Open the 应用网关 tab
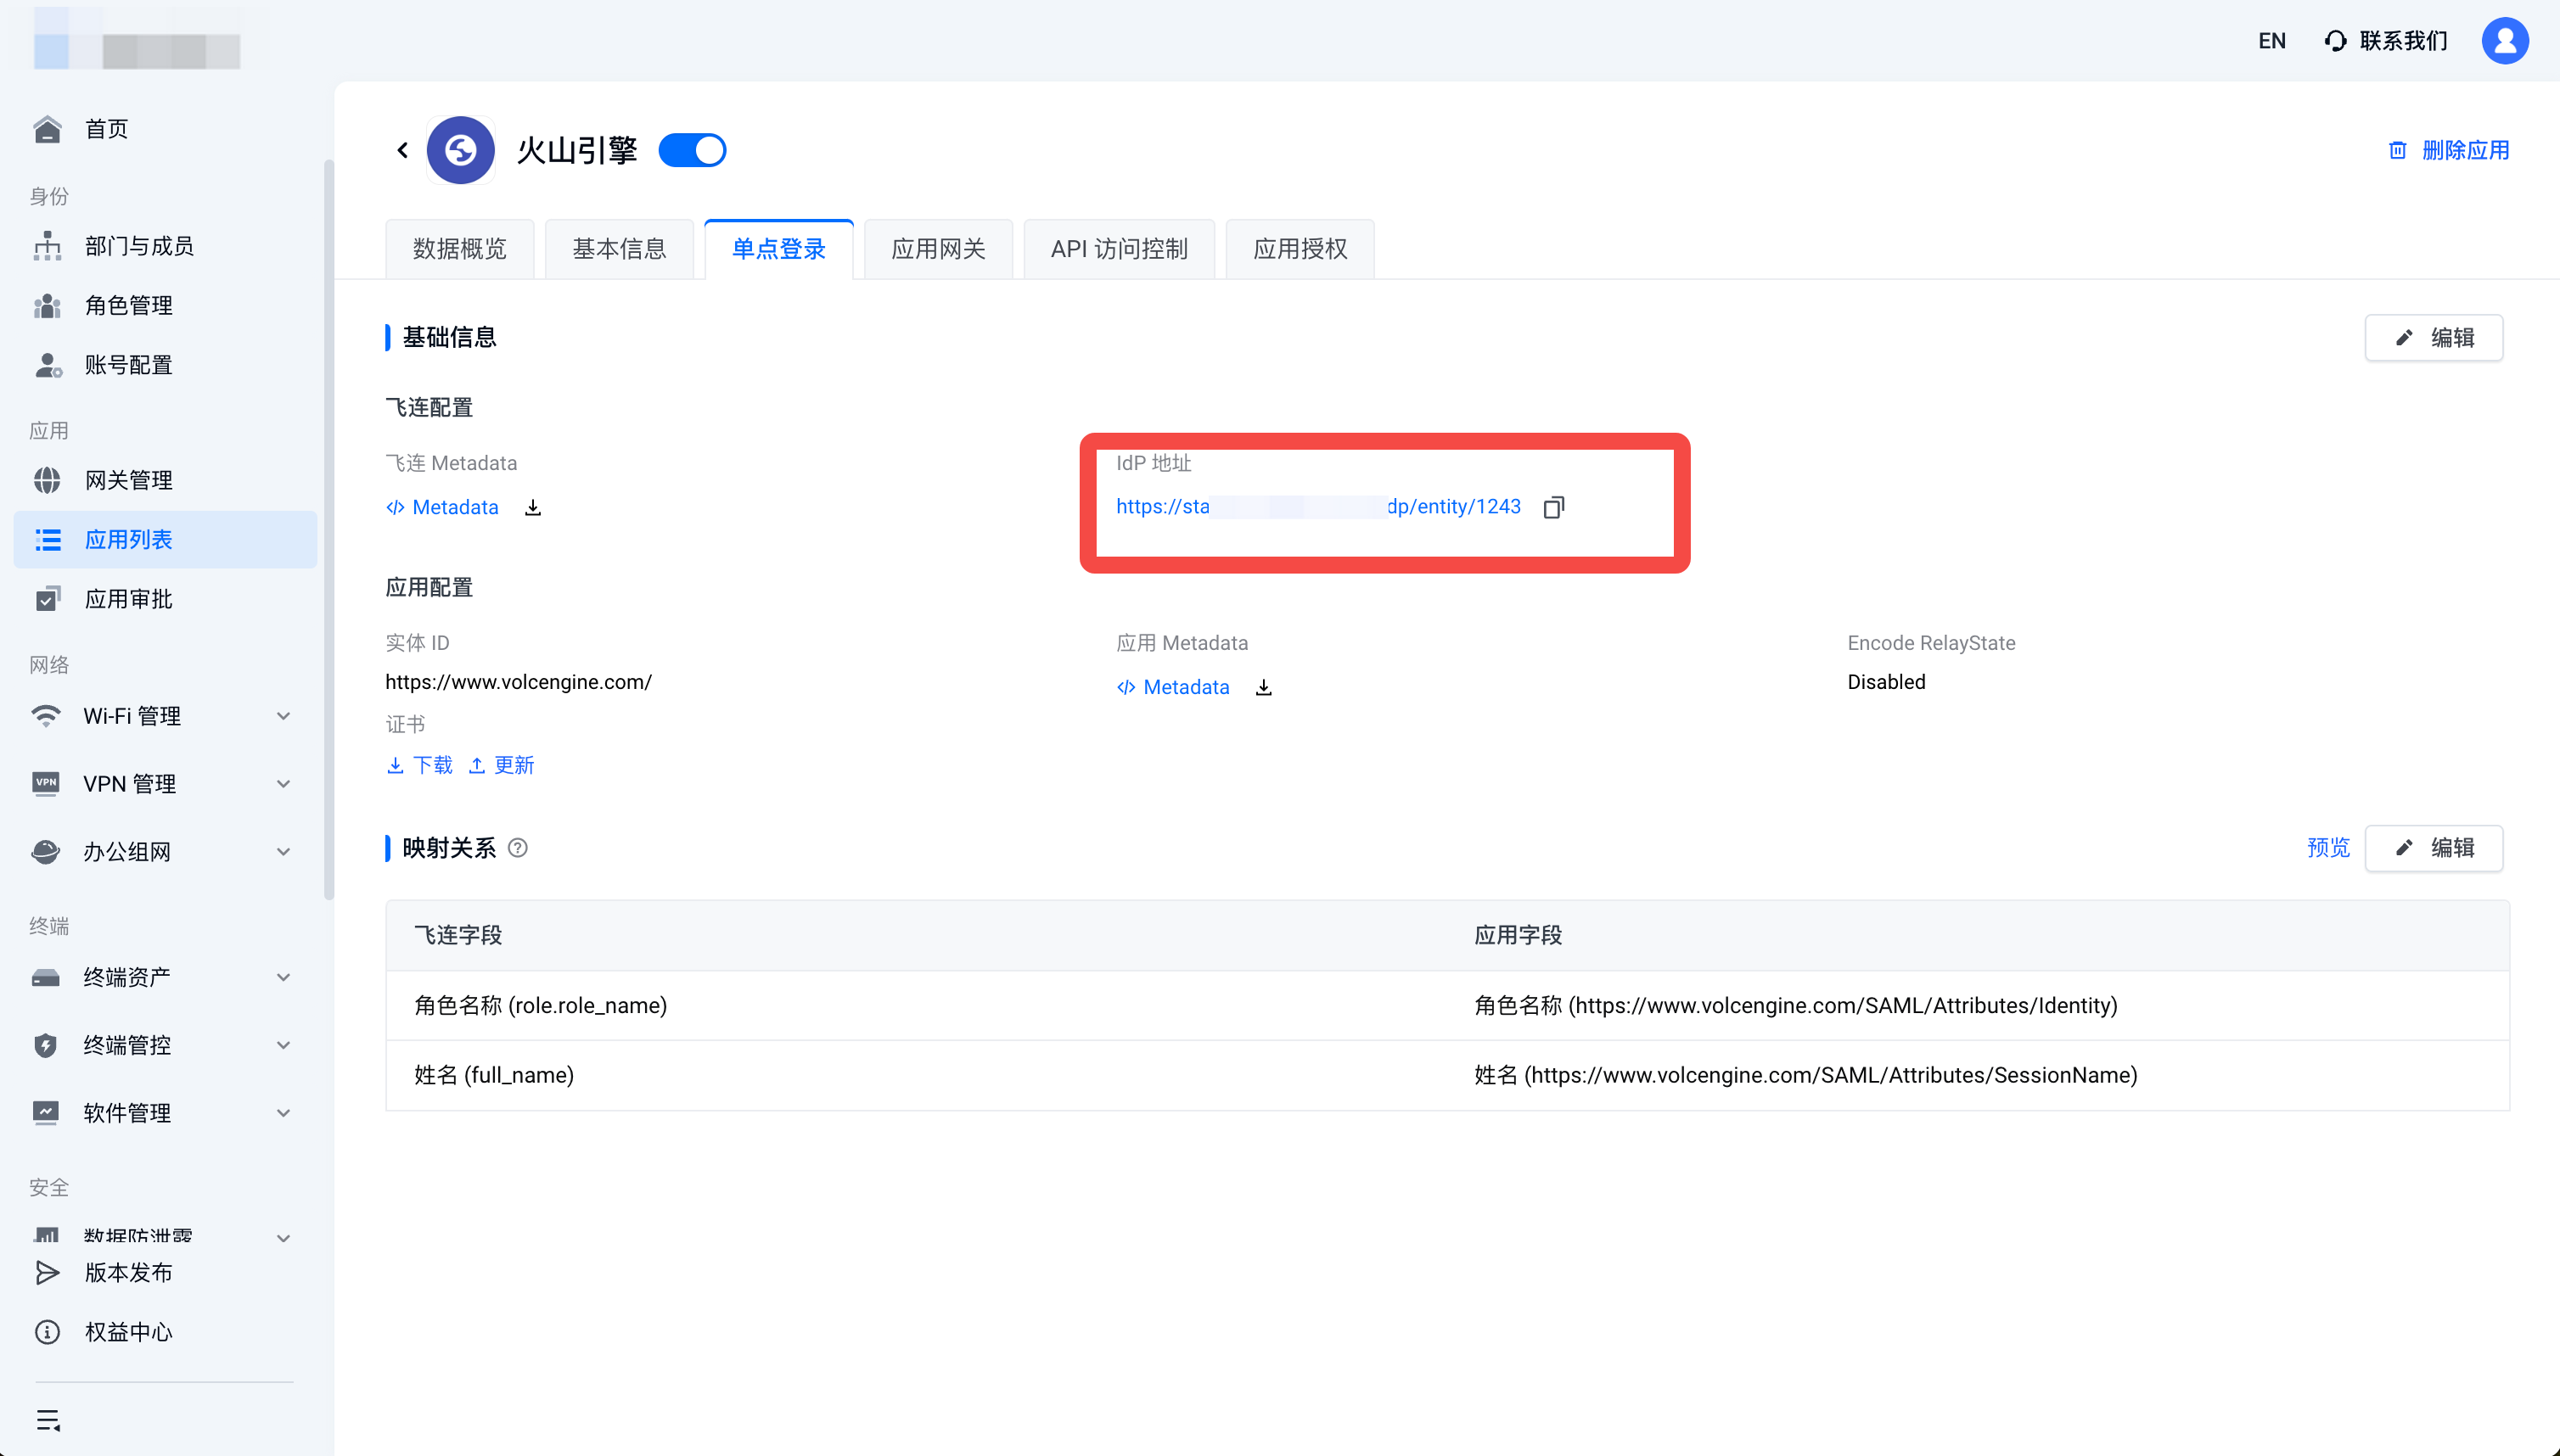 coord(939,249)
